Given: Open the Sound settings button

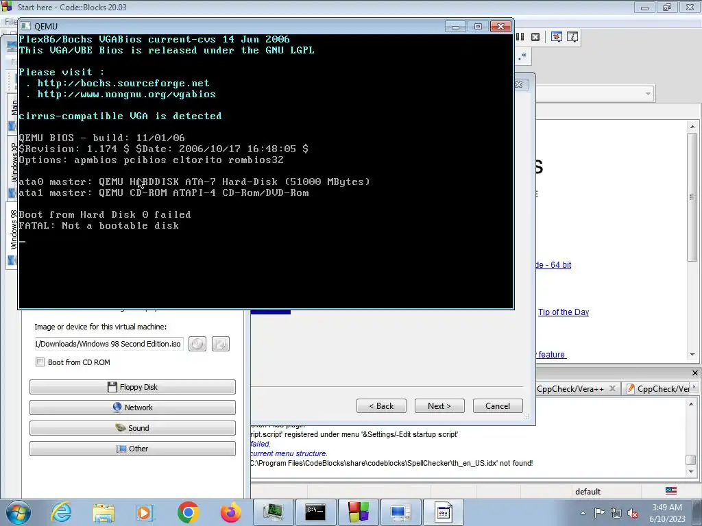Looking at the screenshot, I should tap(132, 428).
